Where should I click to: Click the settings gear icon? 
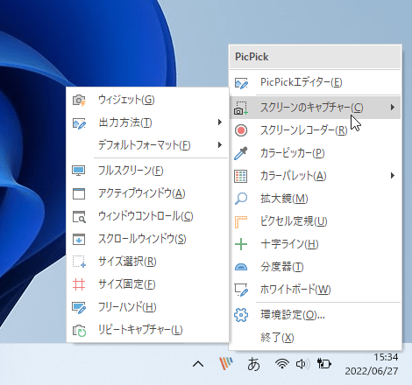[x=241, y=315]
